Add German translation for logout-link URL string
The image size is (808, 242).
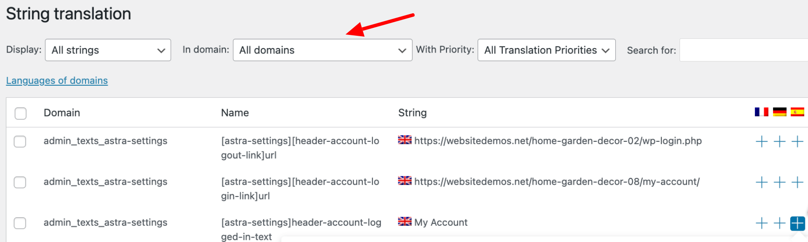click(779, 141)
